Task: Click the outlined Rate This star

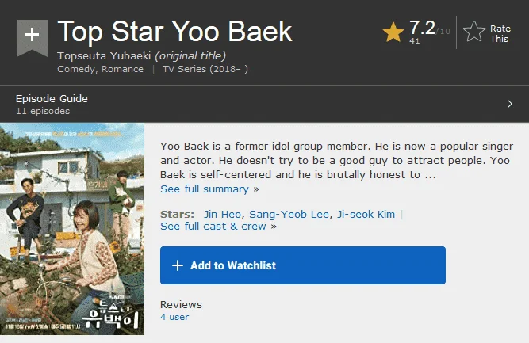Action: point(474,32)
